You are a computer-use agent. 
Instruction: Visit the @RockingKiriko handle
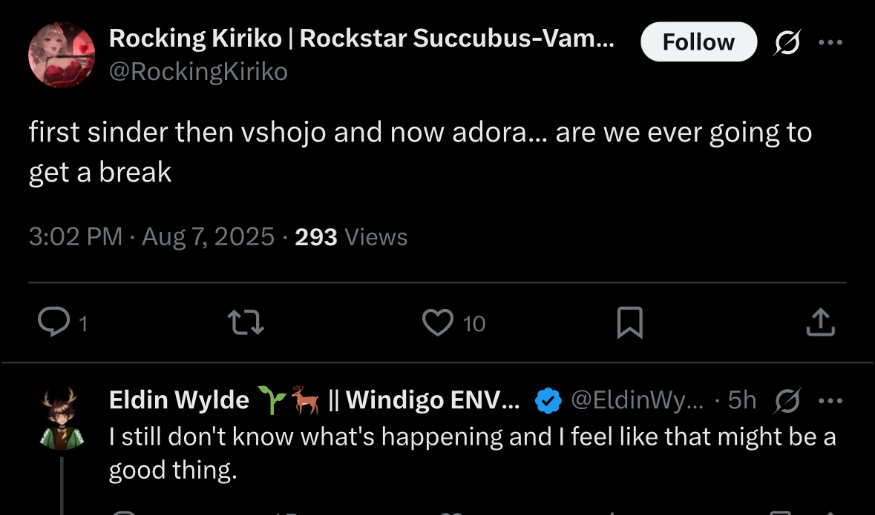click(x=198, y=72)
